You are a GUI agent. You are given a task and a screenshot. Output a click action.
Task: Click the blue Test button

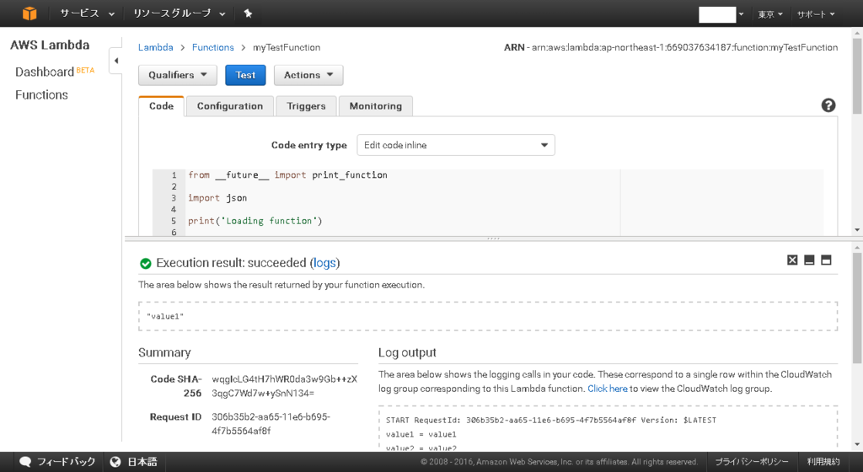[x=245, y=75]
